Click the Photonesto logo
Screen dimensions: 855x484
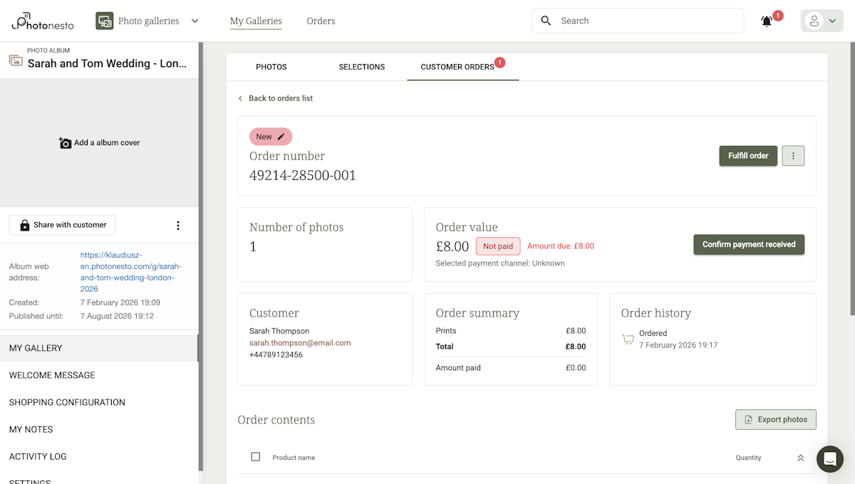point(41,21)
